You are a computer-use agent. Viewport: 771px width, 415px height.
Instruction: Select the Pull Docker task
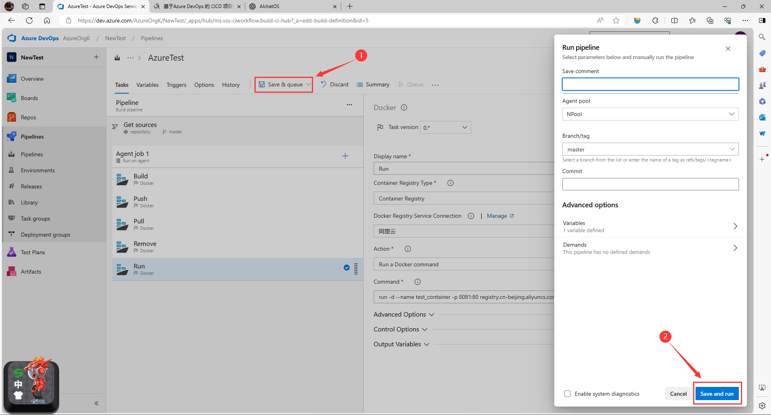[237, 224]
